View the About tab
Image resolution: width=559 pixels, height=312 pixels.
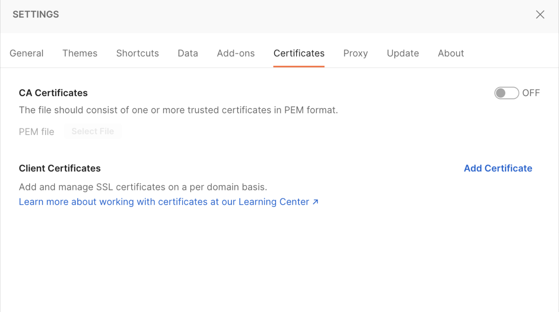[451, 53]
